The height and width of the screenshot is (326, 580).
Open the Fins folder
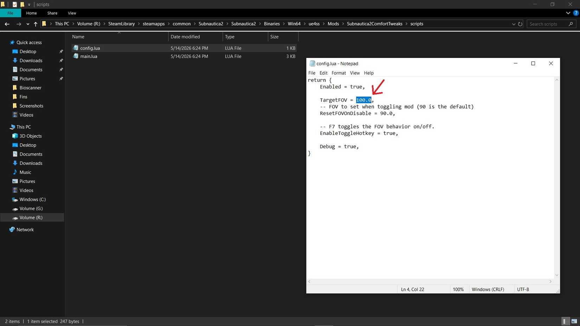tap(23, 97)
